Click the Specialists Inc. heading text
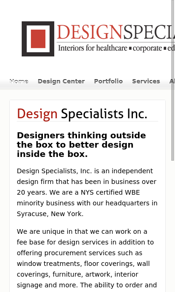The width and height of the screenshot is (175, 292). point(104,114)
